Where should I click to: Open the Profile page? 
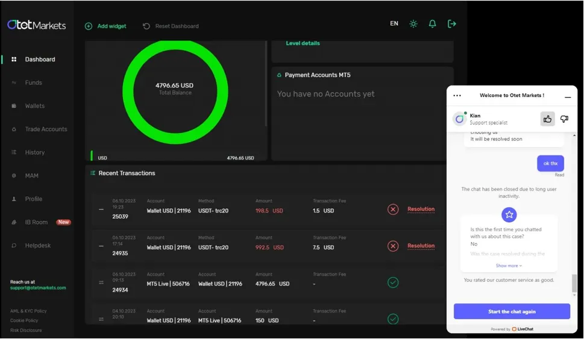click(x=34, y=199)
